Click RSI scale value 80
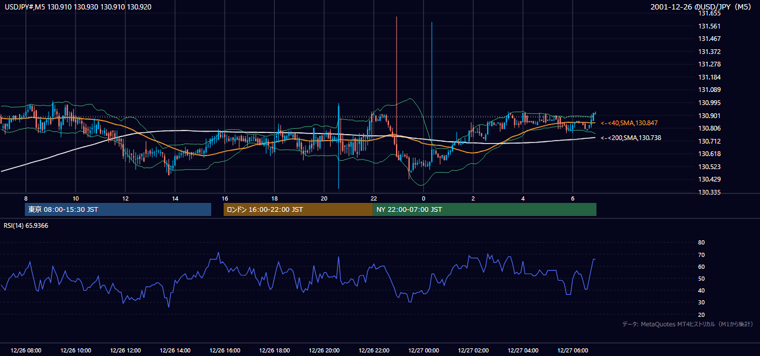Screen dimensions: 760x356 click(701, 243)
